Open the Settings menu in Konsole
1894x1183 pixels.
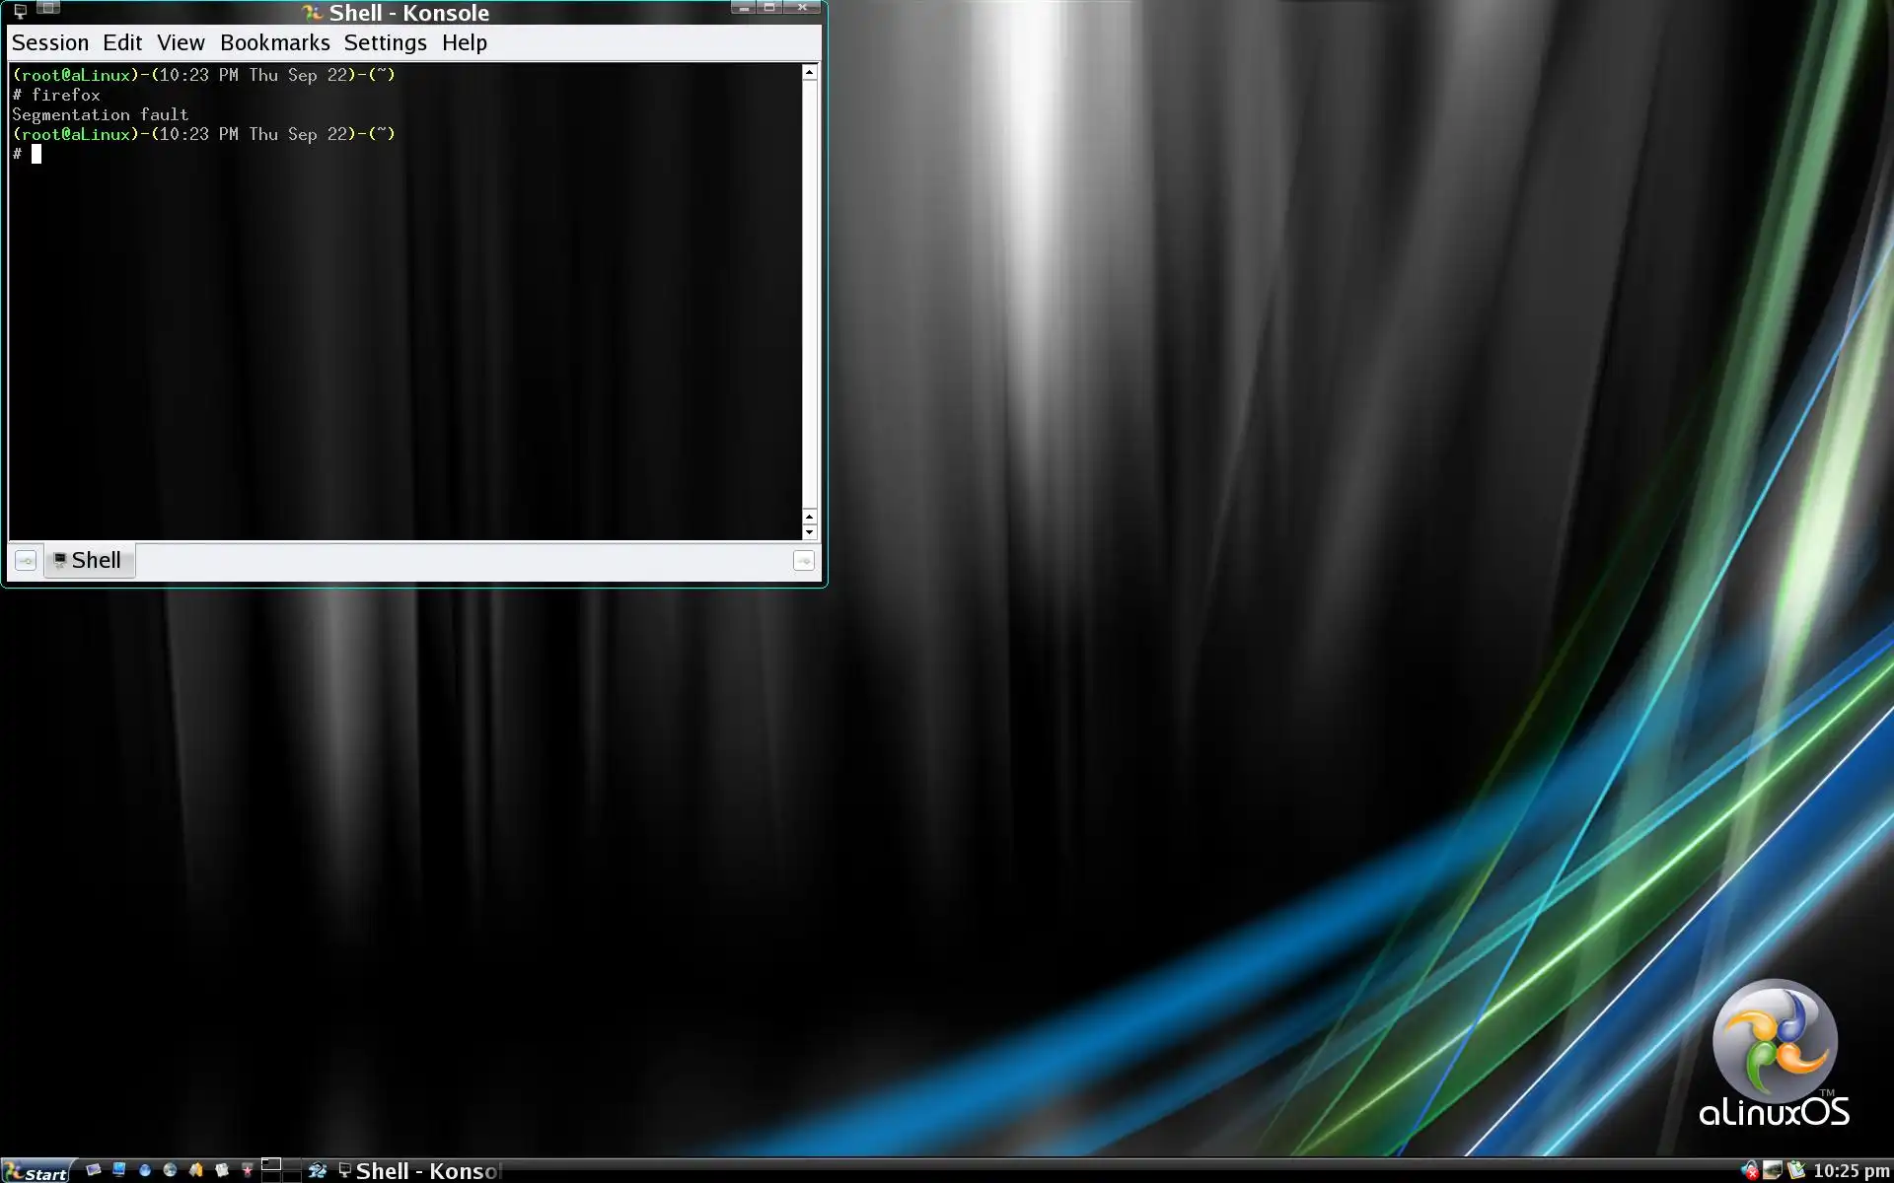(385, 42)
